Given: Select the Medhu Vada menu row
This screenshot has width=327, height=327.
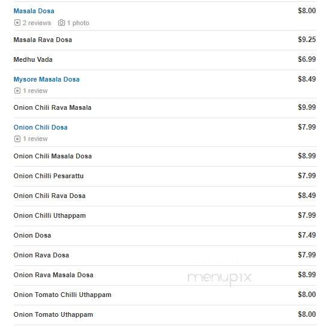Looking at the screenshot, I should (x=165, y=59).
